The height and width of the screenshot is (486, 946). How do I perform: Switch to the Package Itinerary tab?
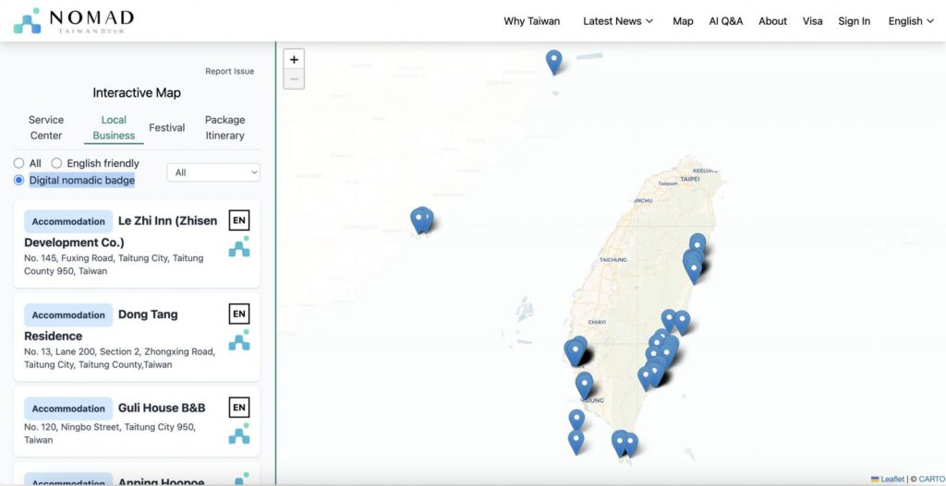224,127
